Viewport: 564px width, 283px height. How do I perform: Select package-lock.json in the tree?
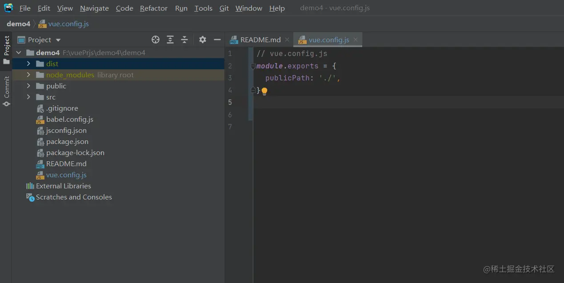pyautogui.click(x=119, y=152)
